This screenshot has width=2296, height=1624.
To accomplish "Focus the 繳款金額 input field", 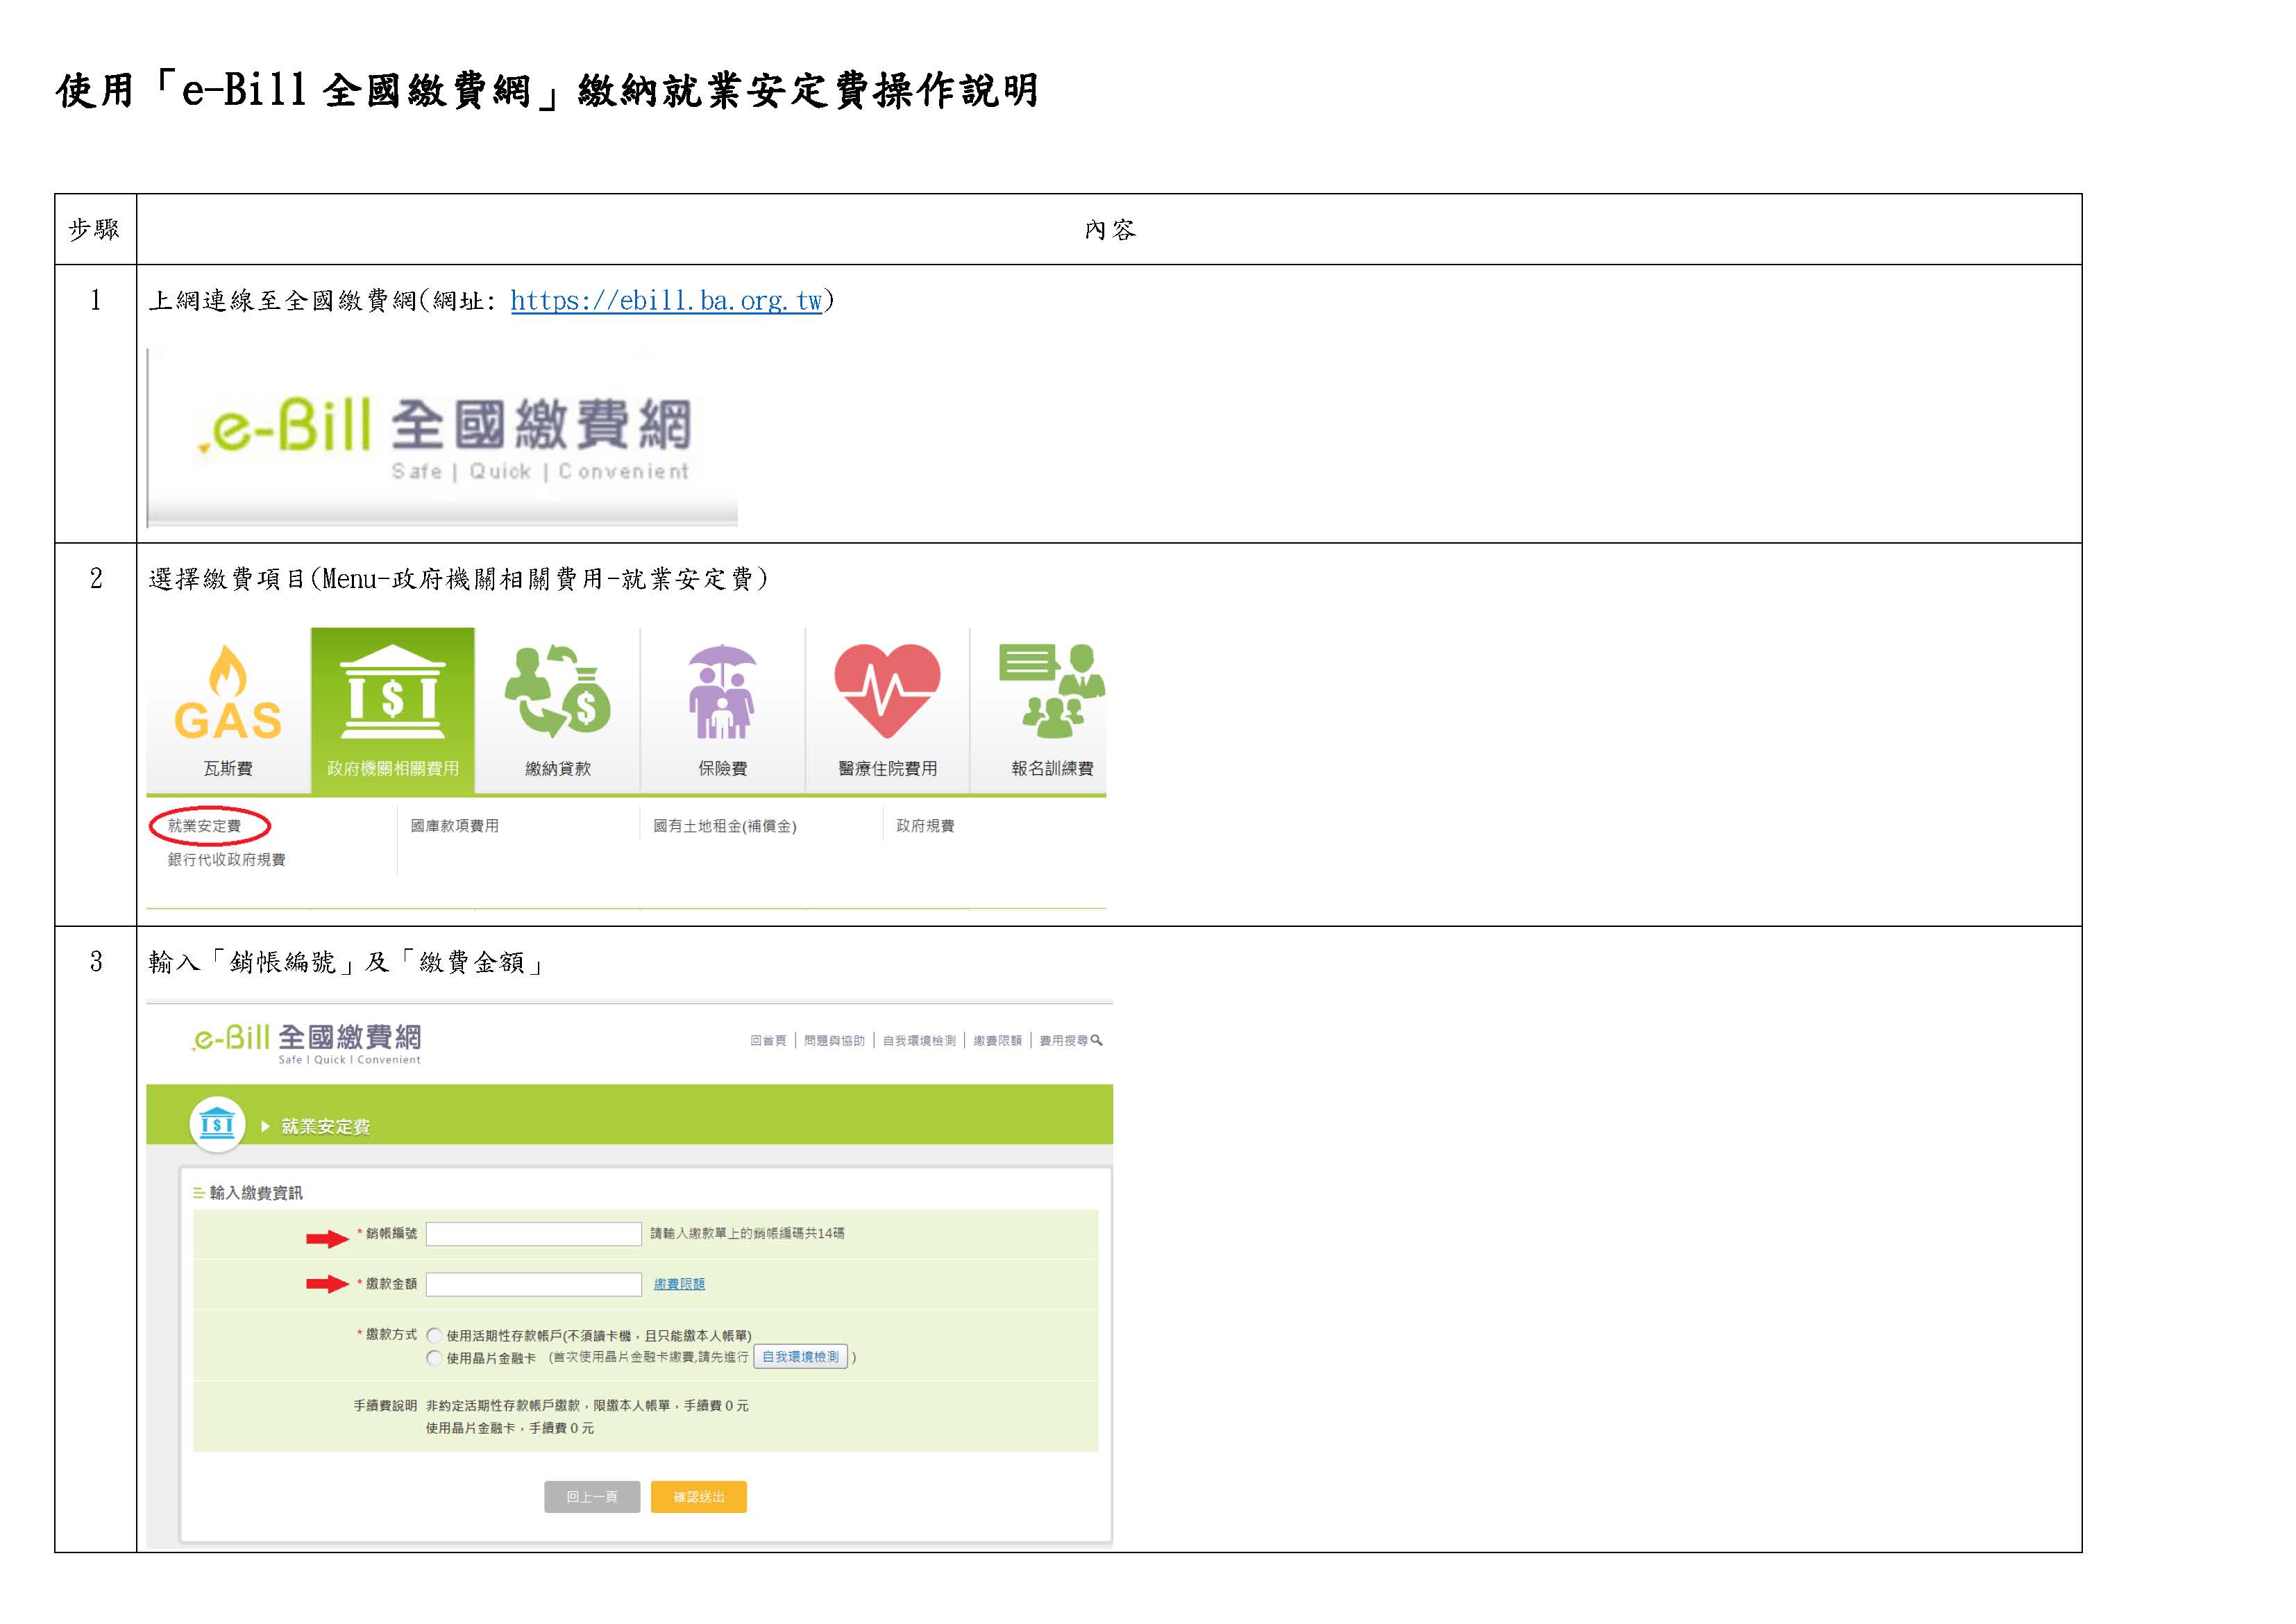I will [x=534, y=1284].
